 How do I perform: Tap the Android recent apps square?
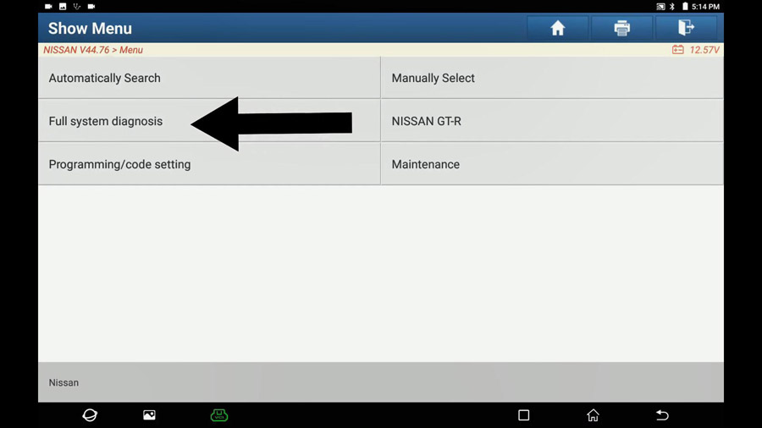(523, 415)
